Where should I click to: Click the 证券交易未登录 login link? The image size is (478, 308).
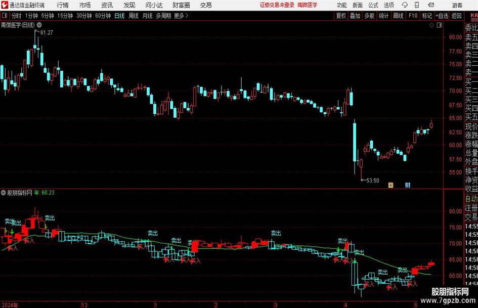click(x=277, y=5)
